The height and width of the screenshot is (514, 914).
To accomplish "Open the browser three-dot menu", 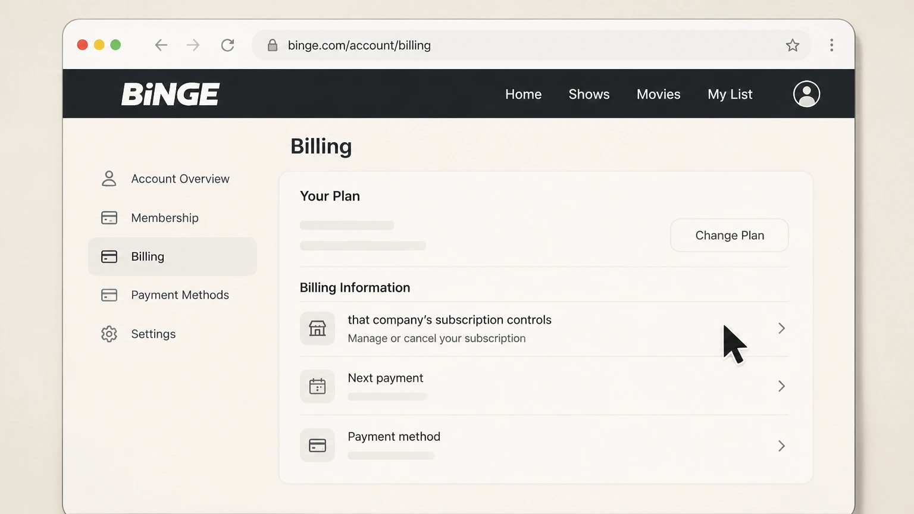I will (831, 45).
